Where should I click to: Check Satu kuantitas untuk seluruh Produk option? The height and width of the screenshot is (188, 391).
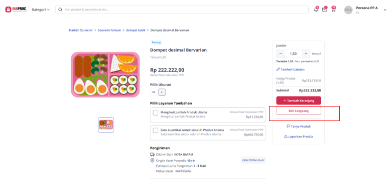pos(156,130)
